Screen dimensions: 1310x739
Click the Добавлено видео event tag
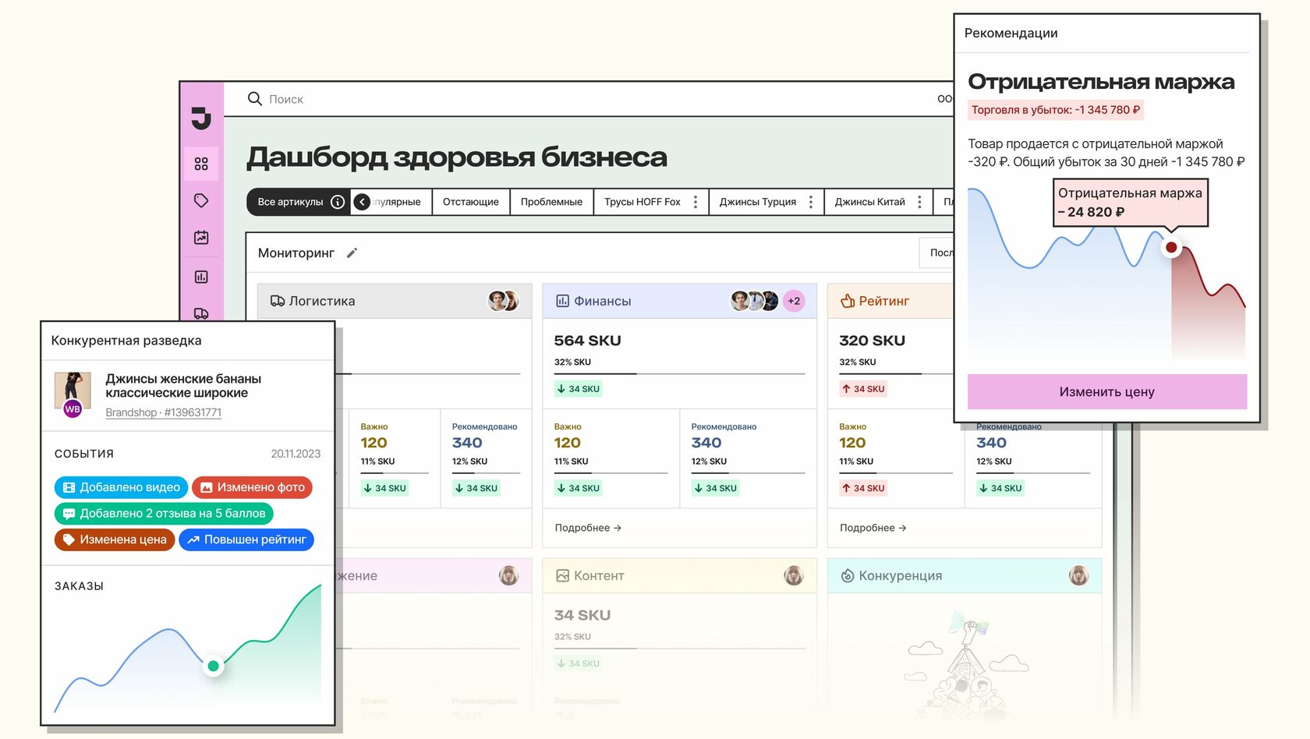121,487
